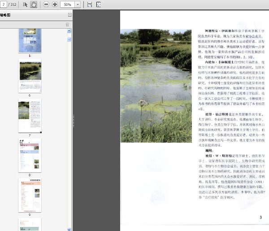Click the bold heading 顾问:
The height and width of the screenshot is (231, 269).
[209, 150]
